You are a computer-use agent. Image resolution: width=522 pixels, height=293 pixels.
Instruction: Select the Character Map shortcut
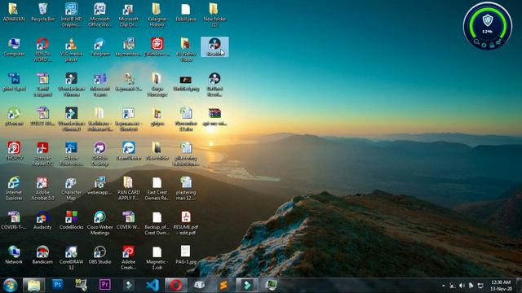point(71,188)
